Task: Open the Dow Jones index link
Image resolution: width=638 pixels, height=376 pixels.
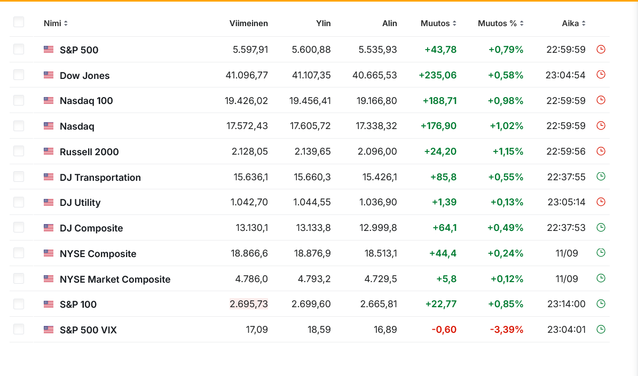Action: pyautogui.click(x=85, y=76)
